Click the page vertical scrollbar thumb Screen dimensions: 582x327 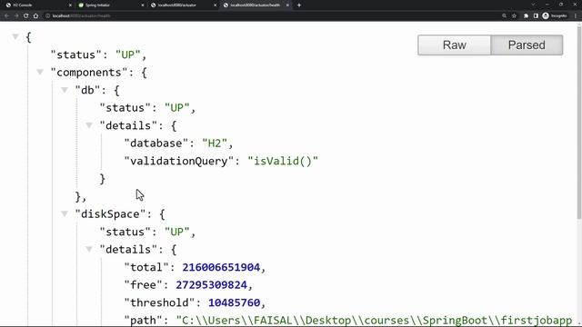coord(579,124)
